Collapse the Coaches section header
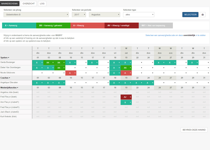 pos(5,78)
